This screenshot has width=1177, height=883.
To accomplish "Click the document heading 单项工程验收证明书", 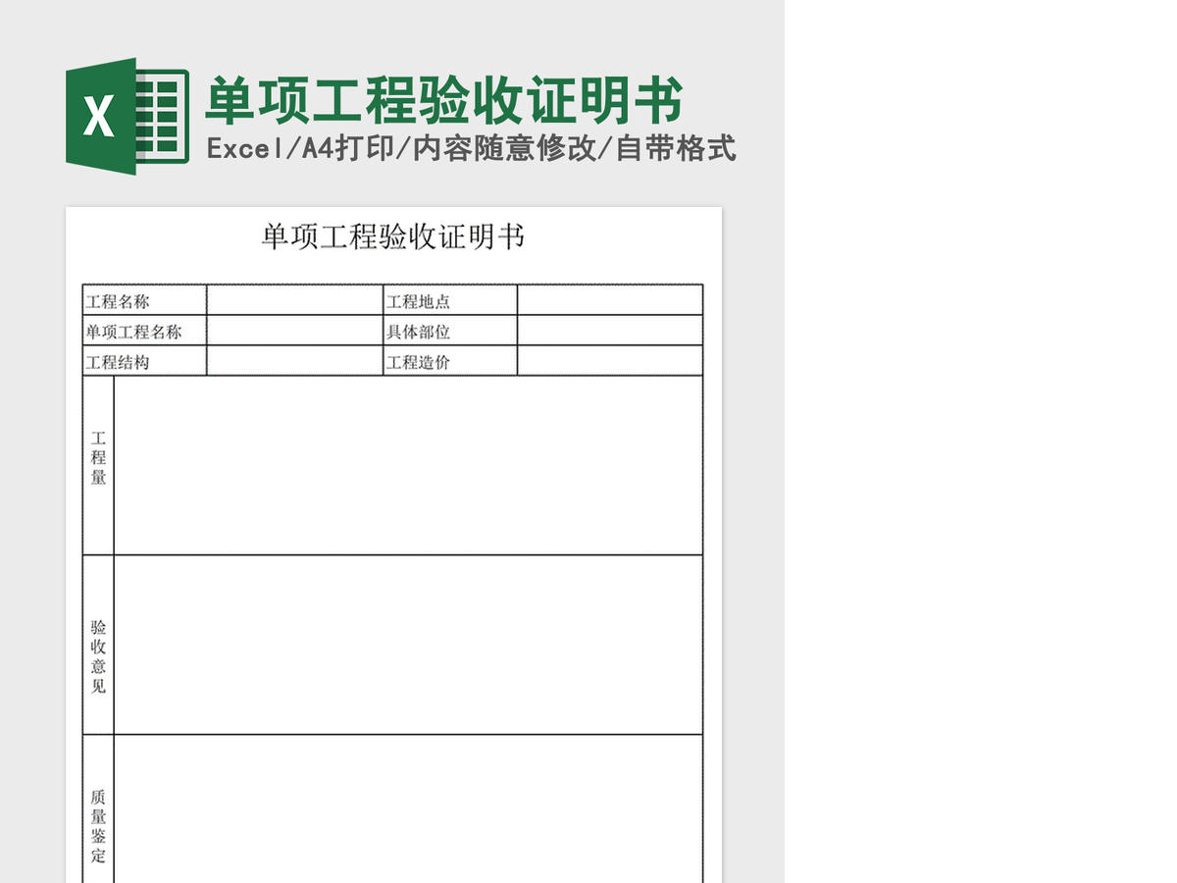I will (393, 236).
